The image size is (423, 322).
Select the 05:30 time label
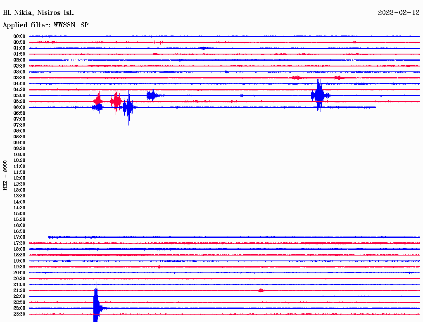click(x=19, y=102)
